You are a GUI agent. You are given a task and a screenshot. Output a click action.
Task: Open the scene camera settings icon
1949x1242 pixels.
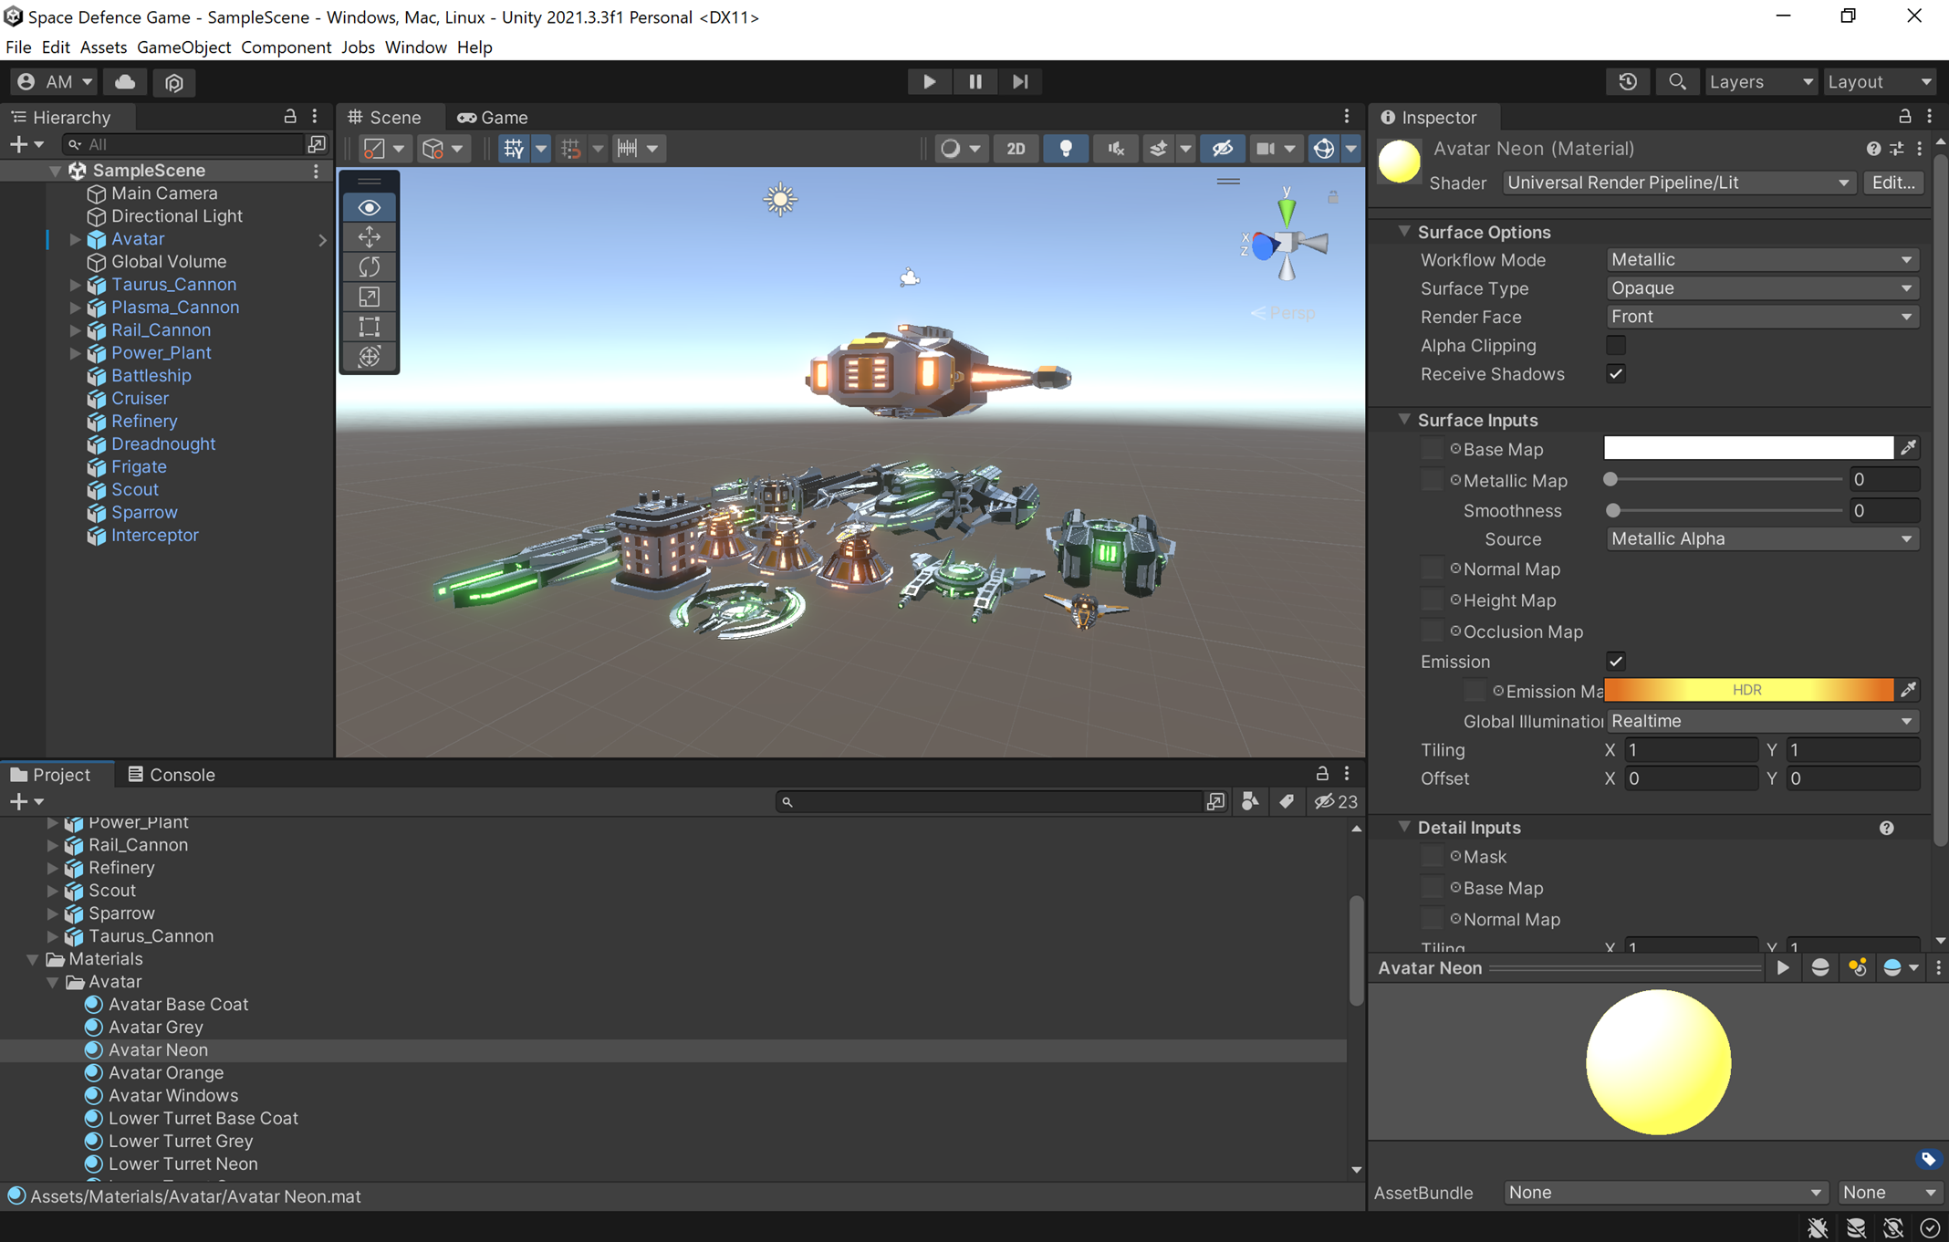point(1265,148)
